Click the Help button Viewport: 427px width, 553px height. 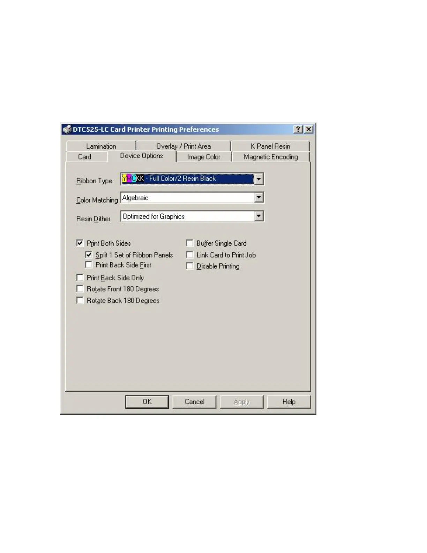coord(289,402)
